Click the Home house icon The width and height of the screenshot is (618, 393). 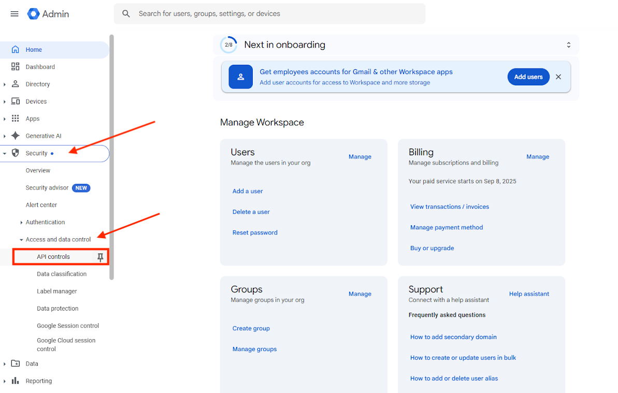(16, 50)
